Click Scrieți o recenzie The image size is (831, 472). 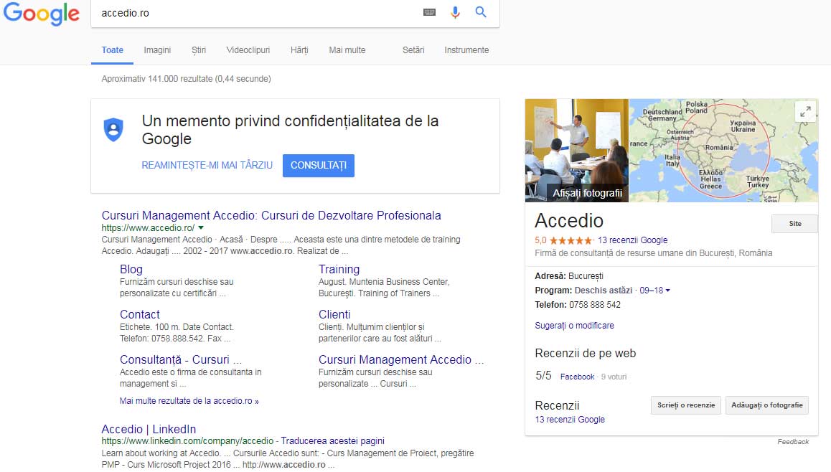(685, 405)
